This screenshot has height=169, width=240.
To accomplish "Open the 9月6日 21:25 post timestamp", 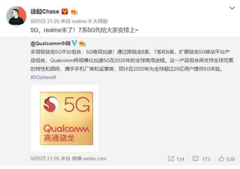I will (x=45, y=21).
